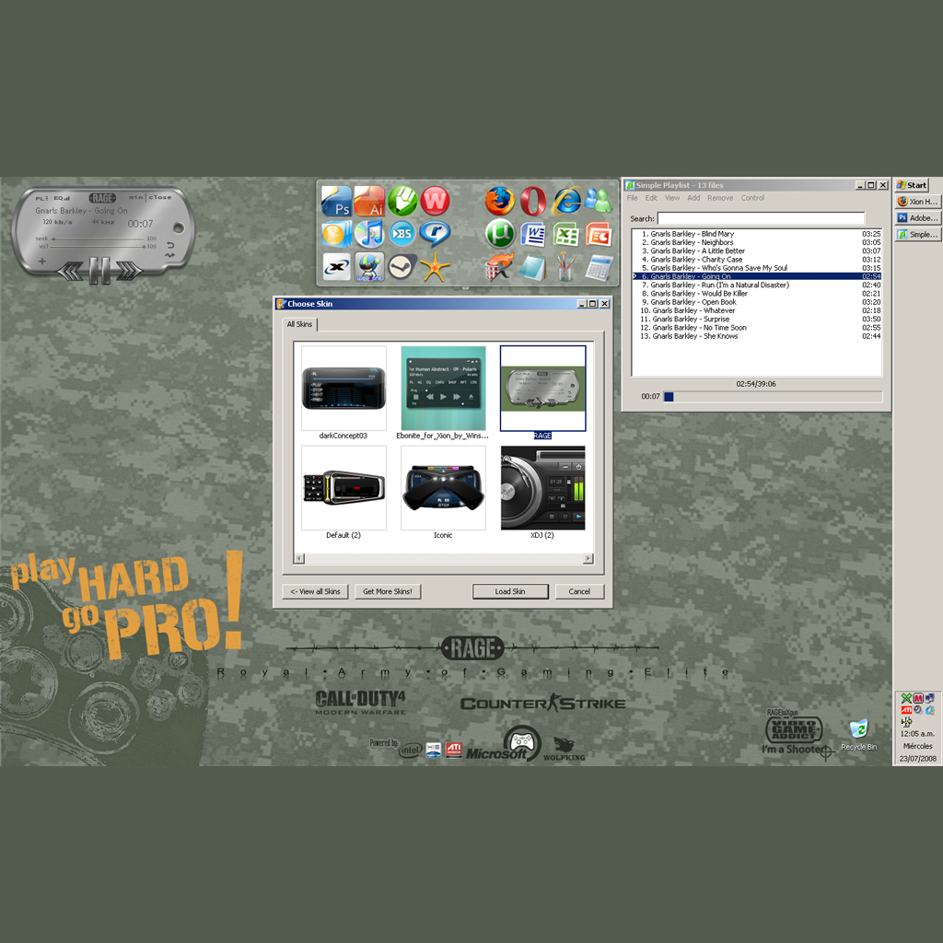The image size is (943, 943).
Task: Open Windows Live Messenger icon
Action: (599, 201)
